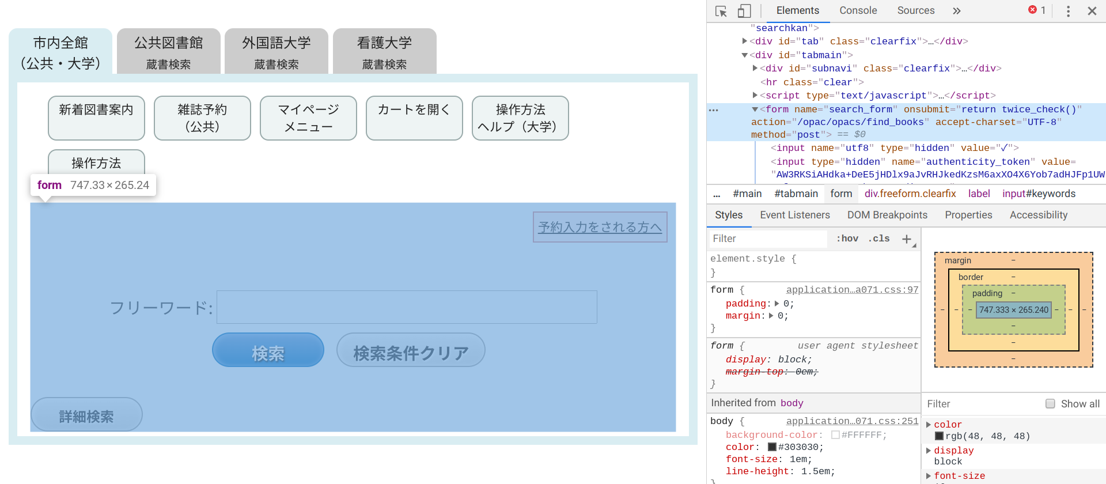Click the 詳細検索 button

pyautogui.click(x=86, y=414)
